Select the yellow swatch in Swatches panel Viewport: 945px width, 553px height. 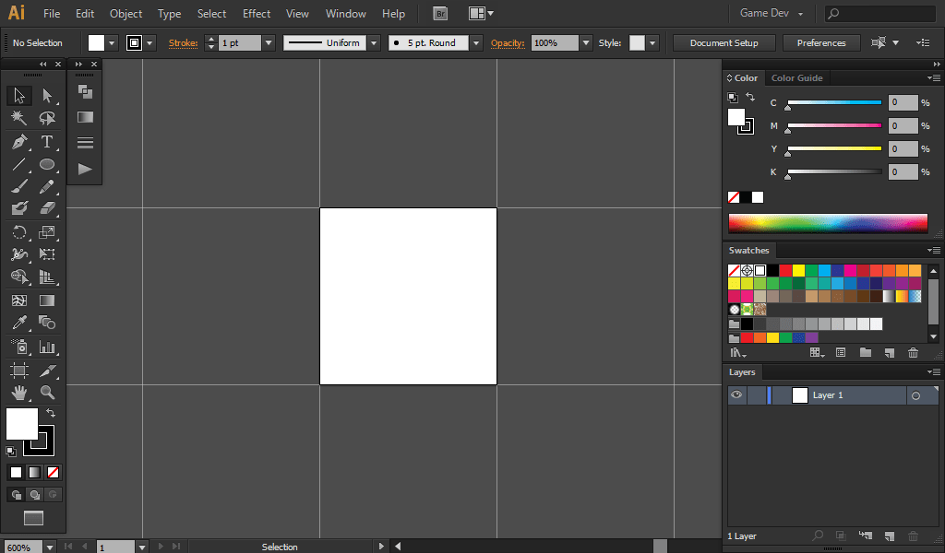(x=799, y=271)
